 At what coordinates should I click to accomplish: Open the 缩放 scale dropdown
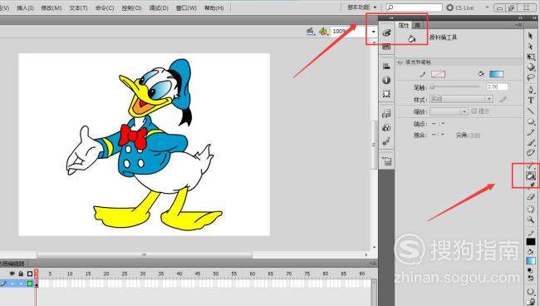tap(449, 111)
